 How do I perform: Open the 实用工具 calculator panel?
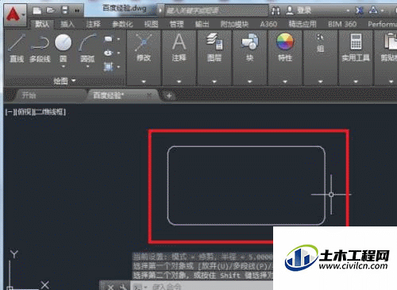356,48
